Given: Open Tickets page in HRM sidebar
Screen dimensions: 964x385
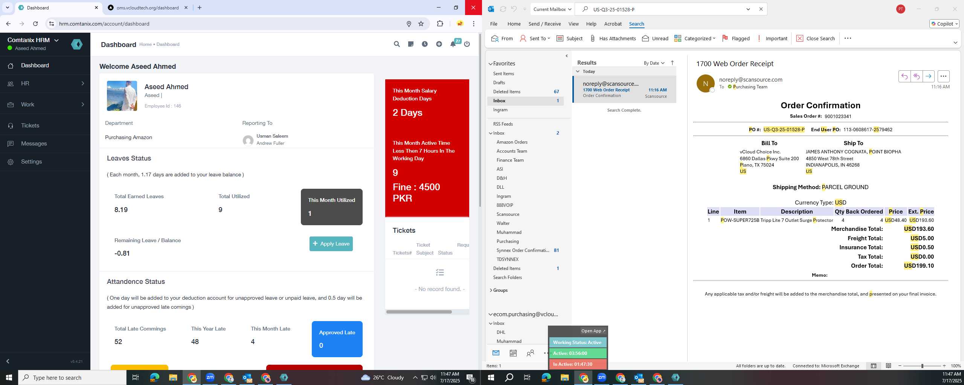Looking at the screenshot, I should 45,126.
